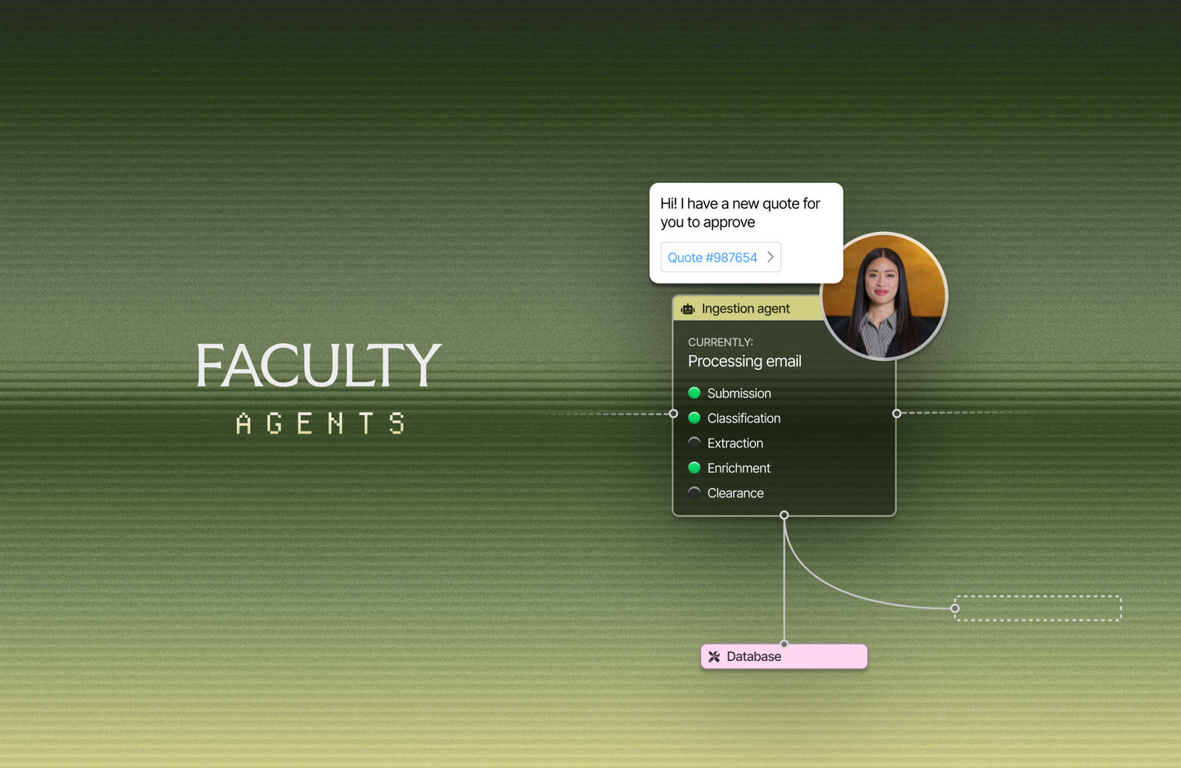Click the dark Extraction status dot
Image resolution: width=1181 pixels, height=768 pixels.
[695, 443]
